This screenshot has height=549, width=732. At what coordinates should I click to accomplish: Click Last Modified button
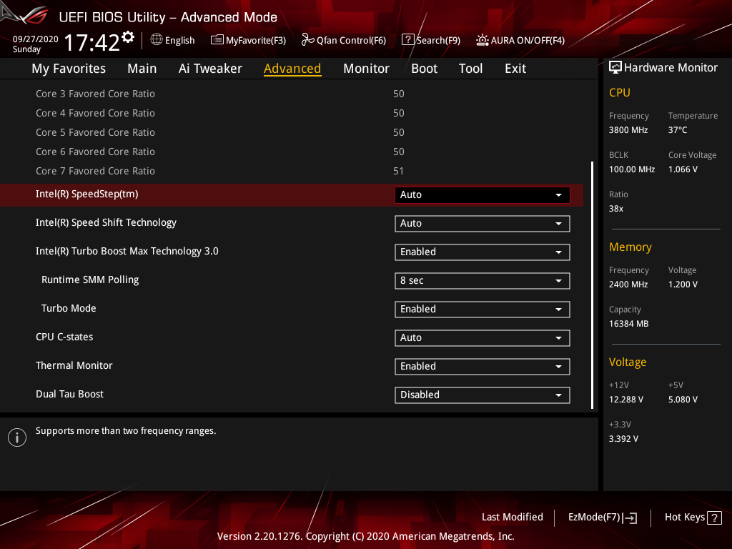coord(512,518)
